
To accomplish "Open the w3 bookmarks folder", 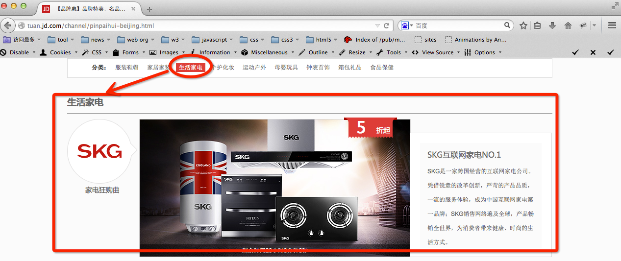I will coord(174,40).
